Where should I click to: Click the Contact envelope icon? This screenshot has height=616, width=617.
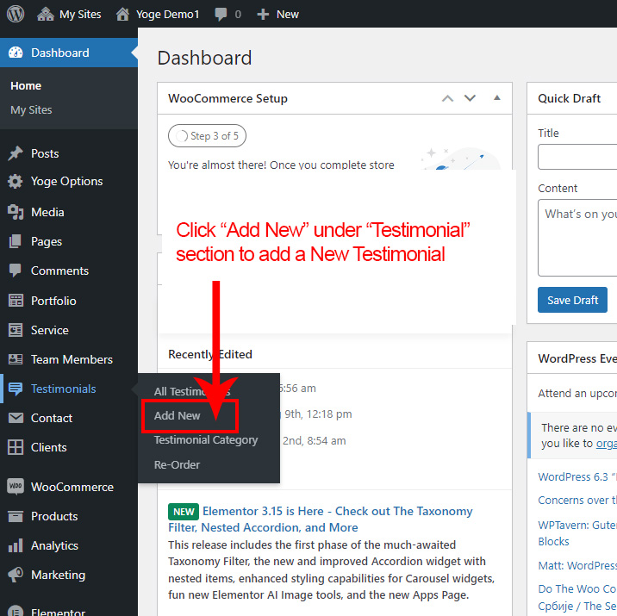(16, 418)
